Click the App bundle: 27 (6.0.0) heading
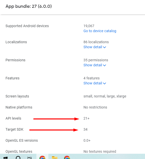The image size is (145, 159). click(29, 6)
